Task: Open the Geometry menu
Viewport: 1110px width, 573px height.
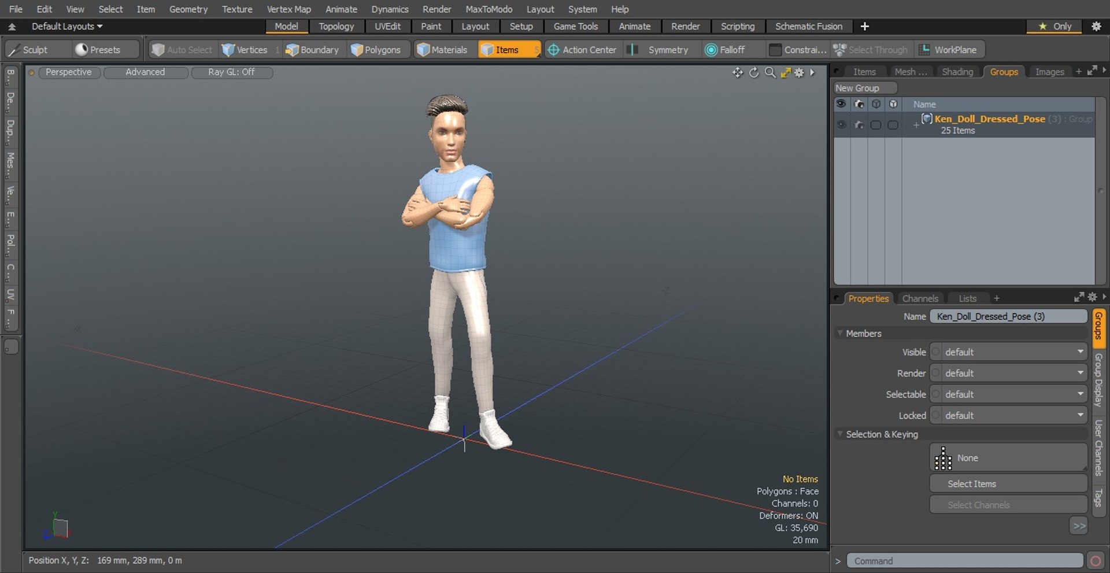Action: [x=188, y=9]
